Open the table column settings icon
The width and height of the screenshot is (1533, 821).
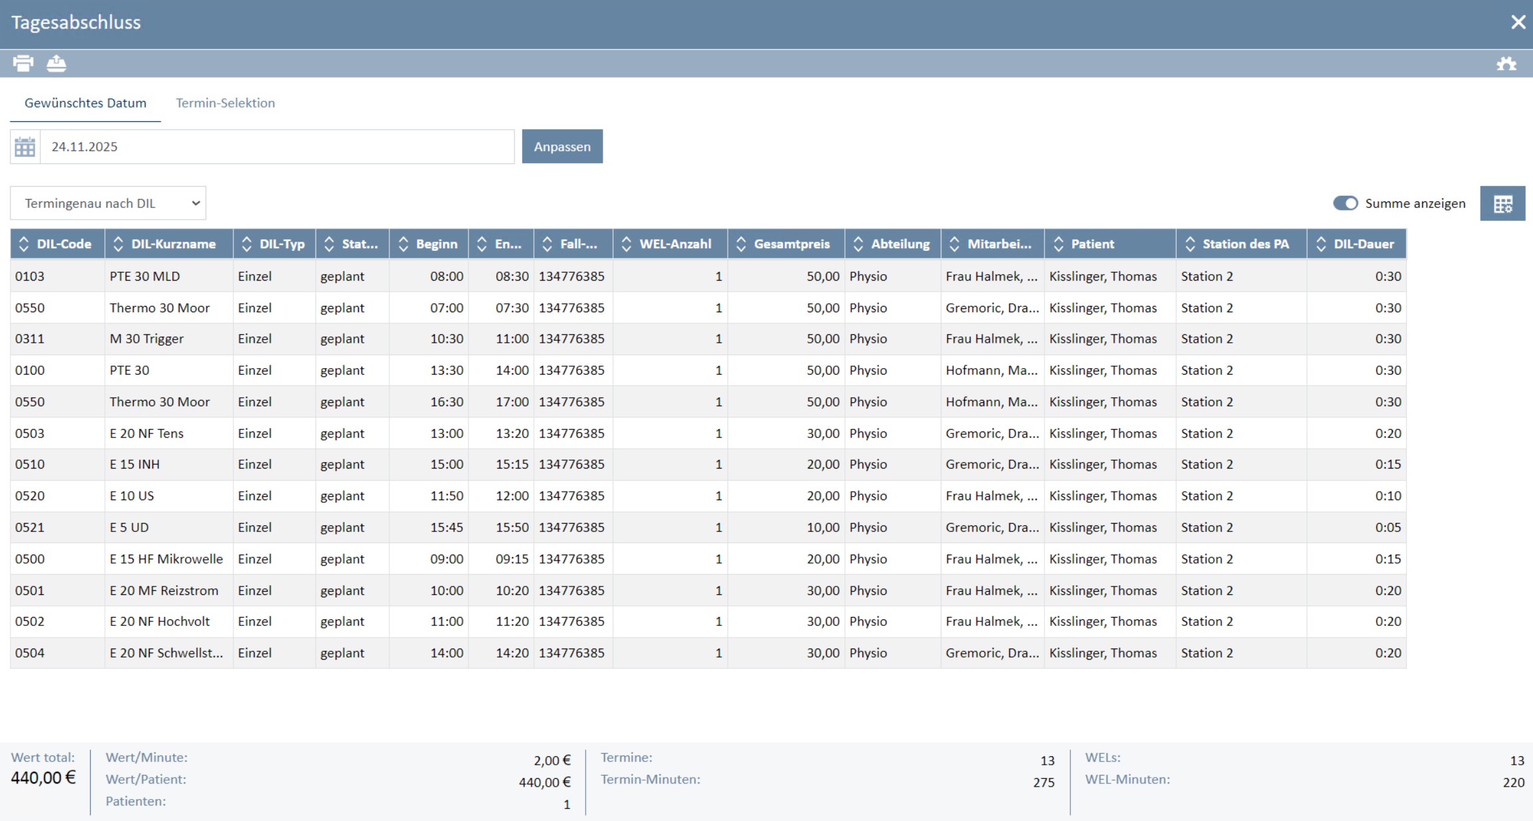point(1503,204)
